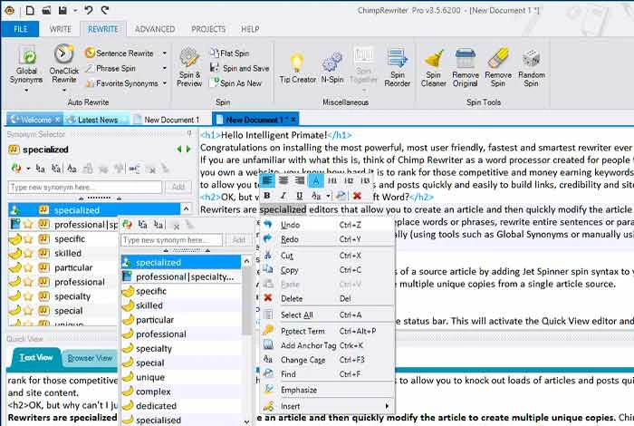Launch OneClick Rewrite

[64, 66]
